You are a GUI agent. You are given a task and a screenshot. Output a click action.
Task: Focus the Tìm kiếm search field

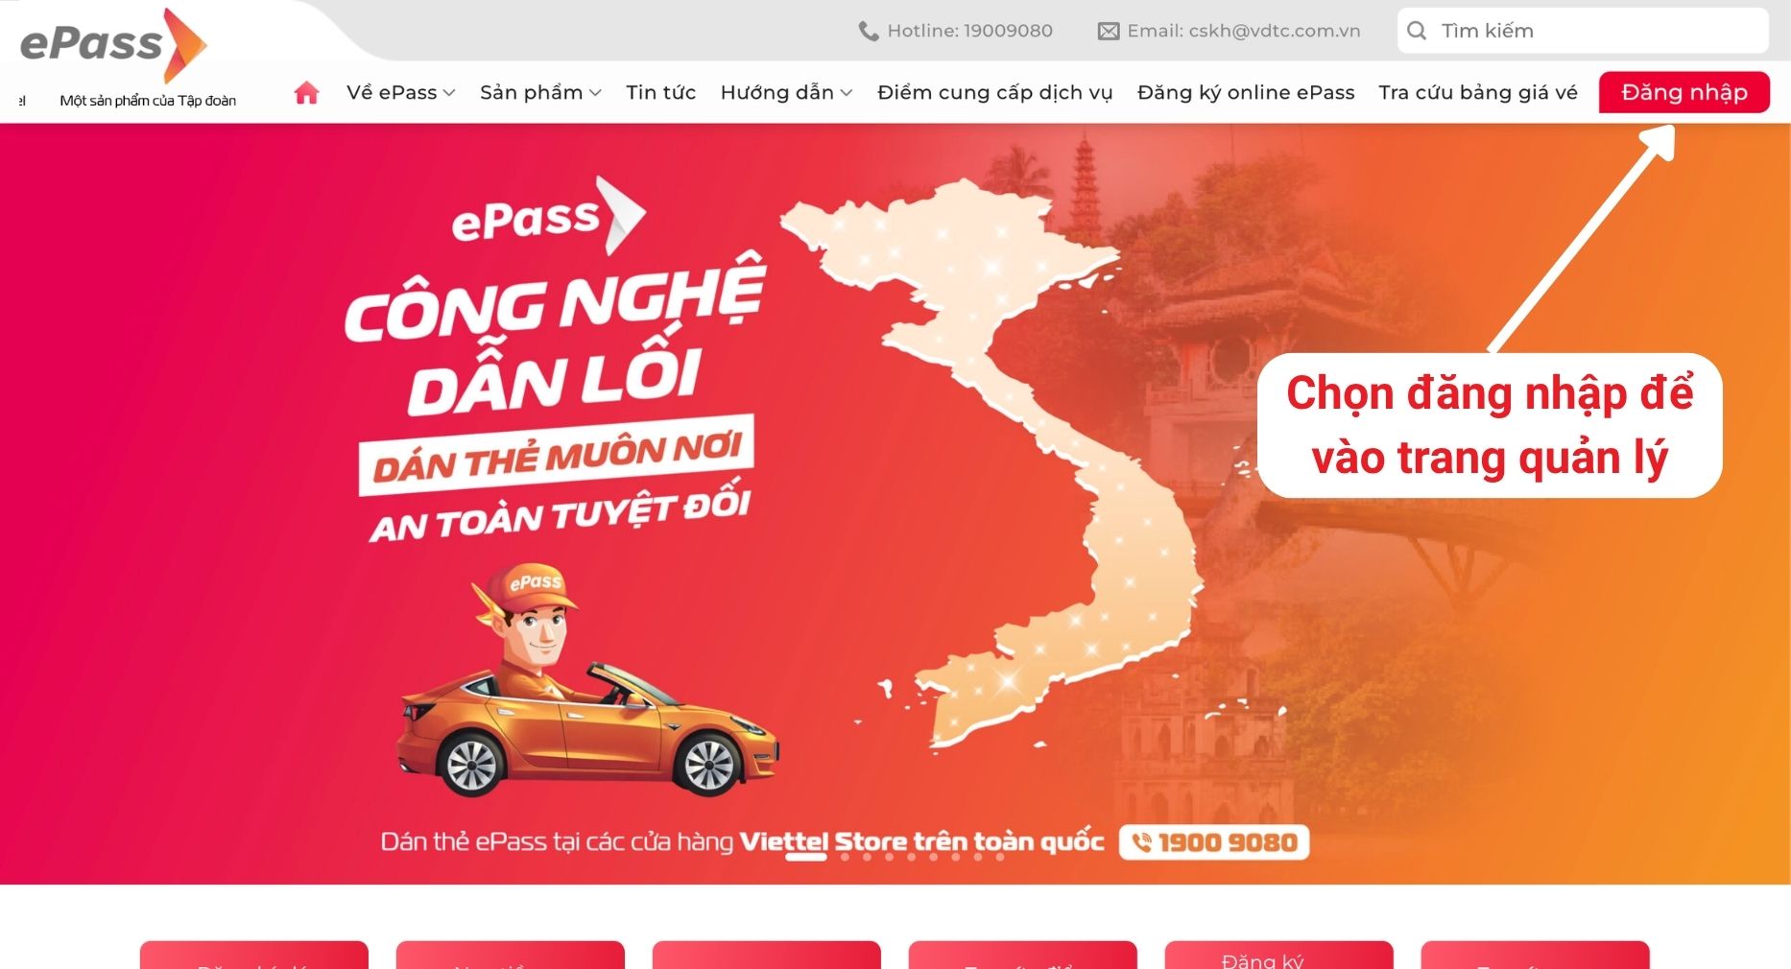(1584, 31)
